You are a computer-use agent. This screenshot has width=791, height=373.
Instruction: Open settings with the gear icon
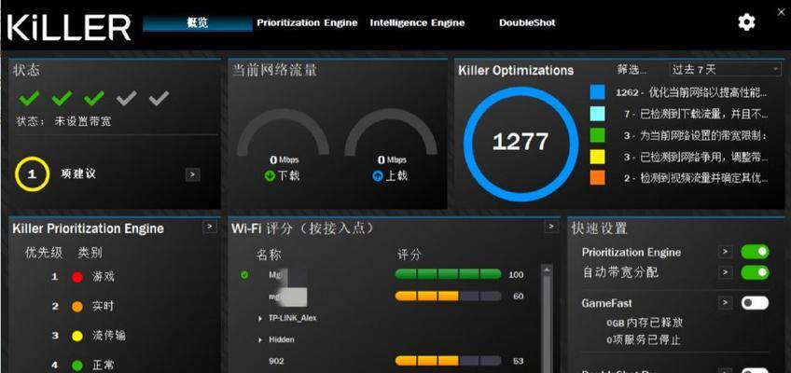[746, 22]
